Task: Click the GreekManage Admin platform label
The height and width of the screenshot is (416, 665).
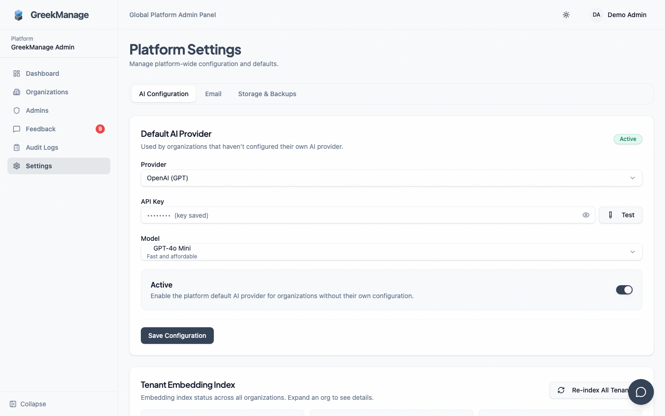Action: point(43,47)
